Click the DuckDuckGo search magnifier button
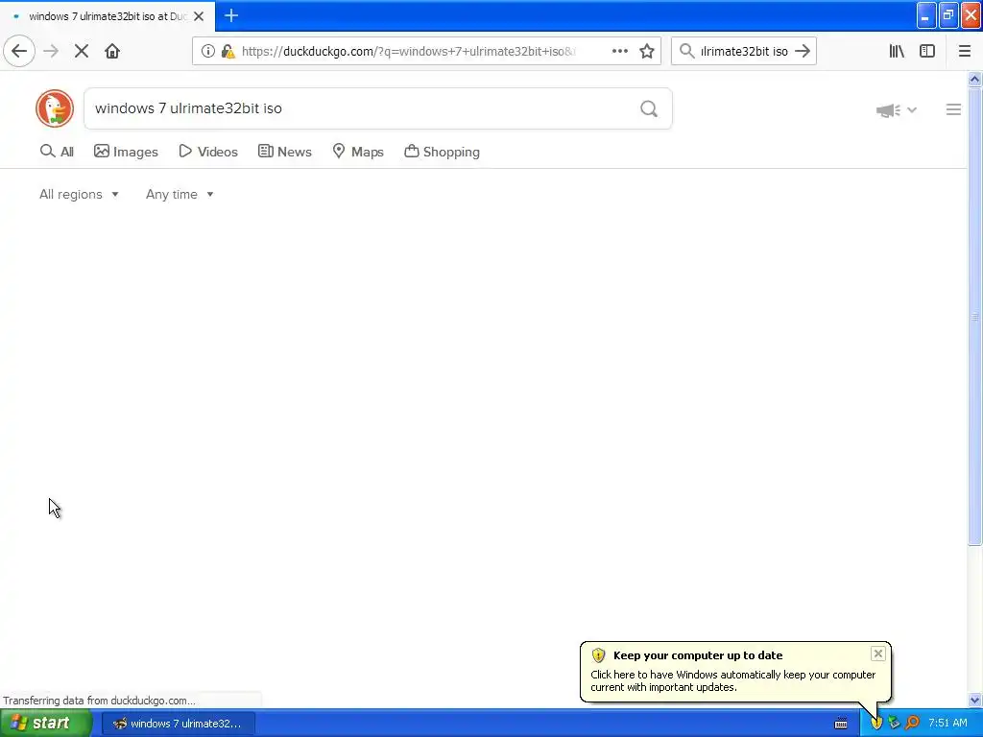The width and height of the screenshot is (983, 737). point(649,109)
